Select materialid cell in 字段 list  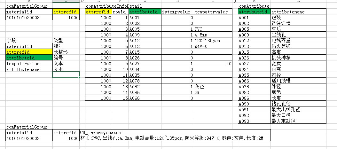tap(29, 46)
